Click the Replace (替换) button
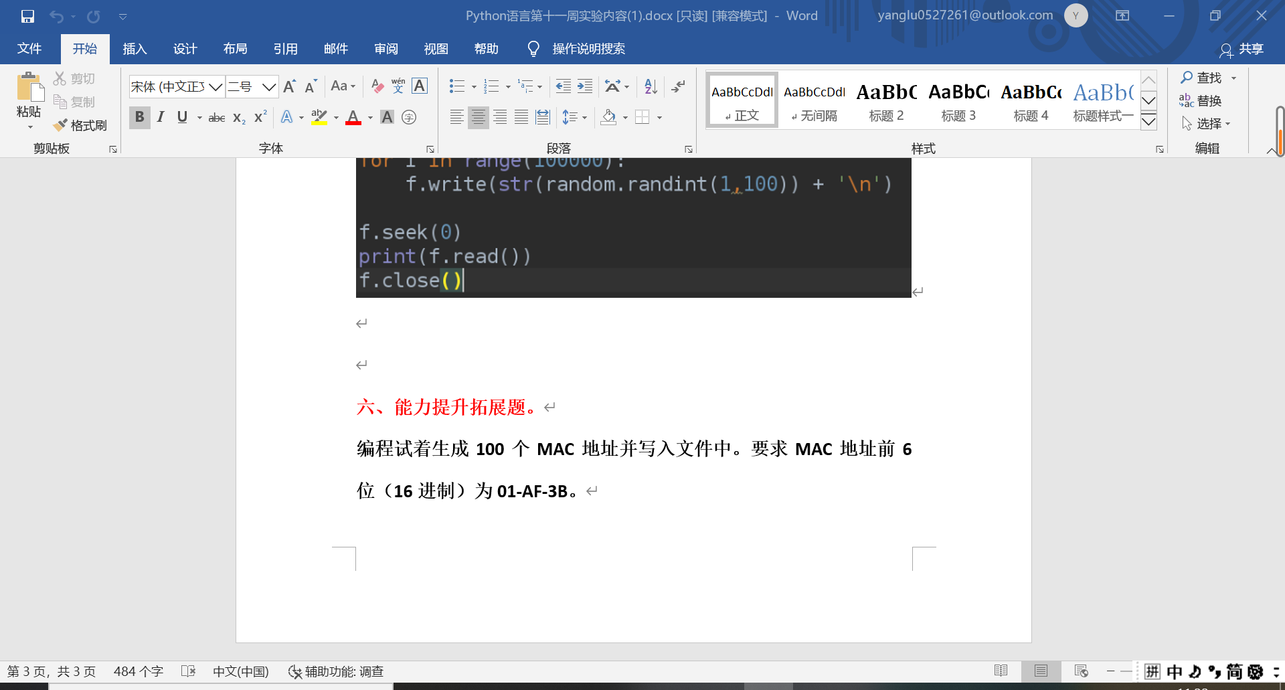 tap(1201, 101)
